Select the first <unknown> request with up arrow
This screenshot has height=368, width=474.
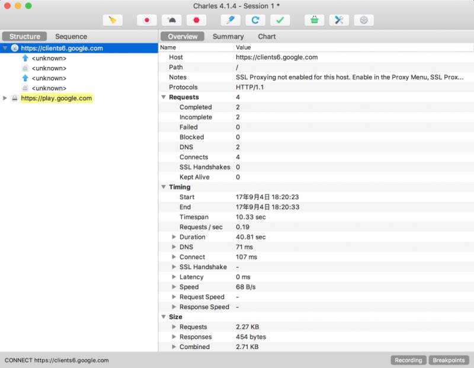coord(79,58)
